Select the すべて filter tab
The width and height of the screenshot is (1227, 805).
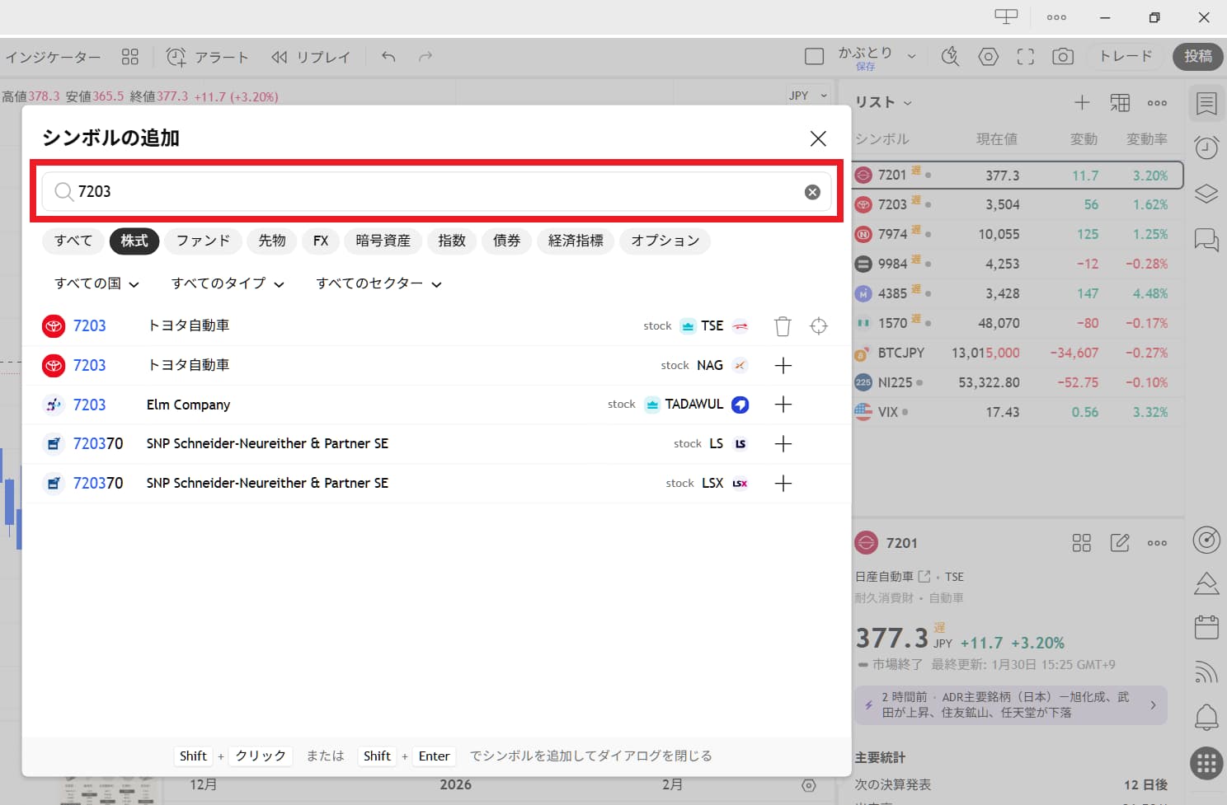coord(73,241)
